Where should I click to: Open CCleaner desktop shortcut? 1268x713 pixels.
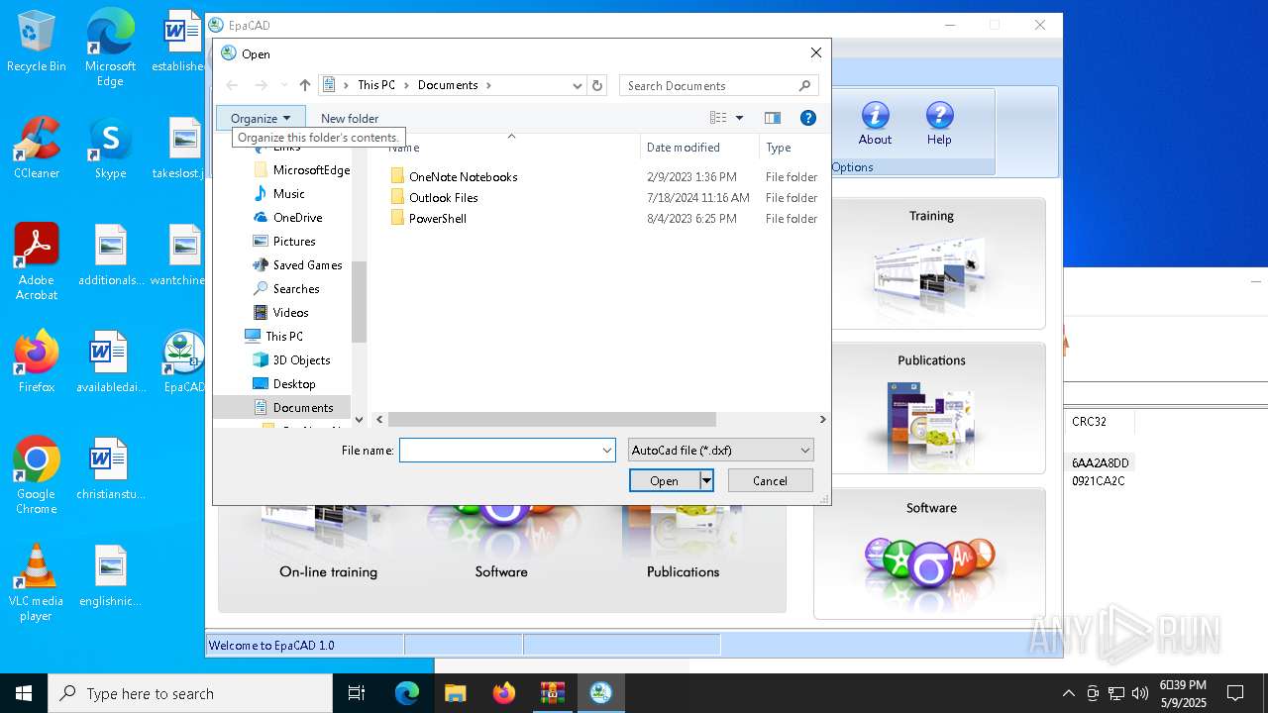[x=37, y=148]
